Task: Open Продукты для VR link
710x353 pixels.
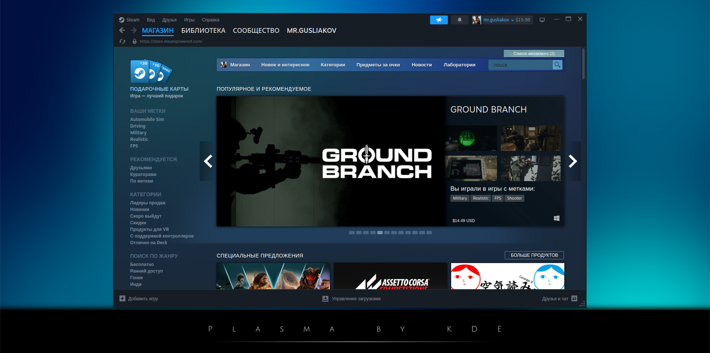Action: point(150,229)
